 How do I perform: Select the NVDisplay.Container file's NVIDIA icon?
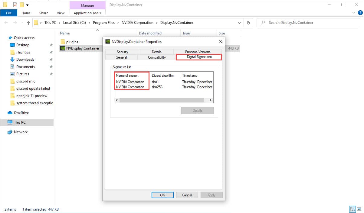[63, 48]
